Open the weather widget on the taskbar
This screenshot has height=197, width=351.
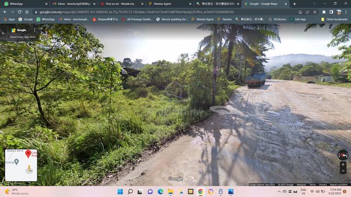coord(16,192)
